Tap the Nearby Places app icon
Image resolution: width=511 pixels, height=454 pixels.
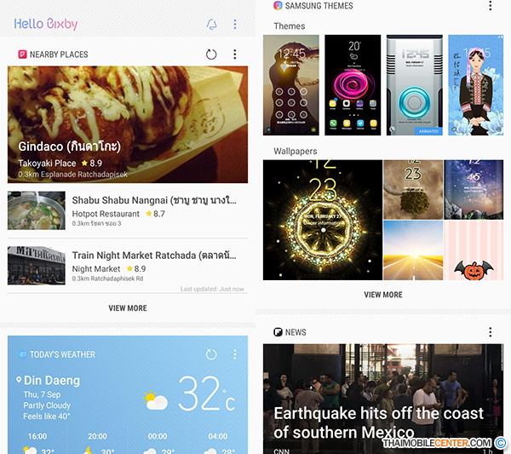click(22, 55)
